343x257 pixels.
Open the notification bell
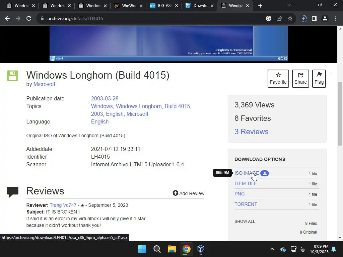pos(334,249)
